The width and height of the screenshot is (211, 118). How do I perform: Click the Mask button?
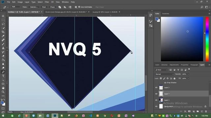(x=44, y=7)
